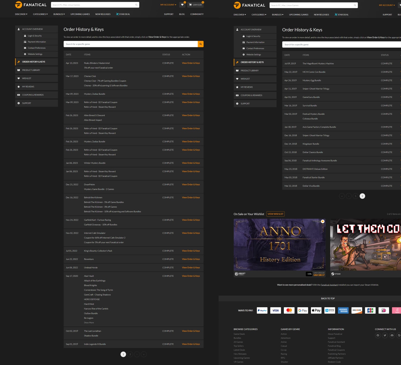Open Account Overview in the right sidebar

tap(255, 29)
